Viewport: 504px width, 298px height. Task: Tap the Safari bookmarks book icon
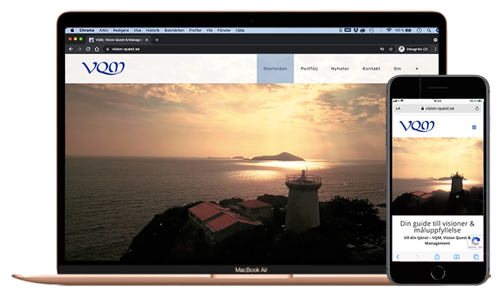(x=457, y=257)
